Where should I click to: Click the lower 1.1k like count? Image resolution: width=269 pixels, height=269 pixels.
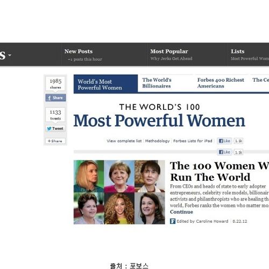click(x=238, y=152)
